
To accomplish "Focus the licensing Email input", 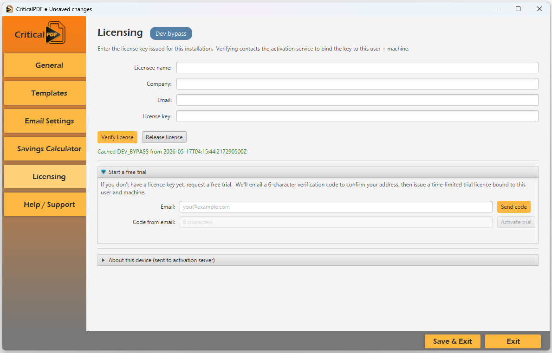I will tap(357, 100).
